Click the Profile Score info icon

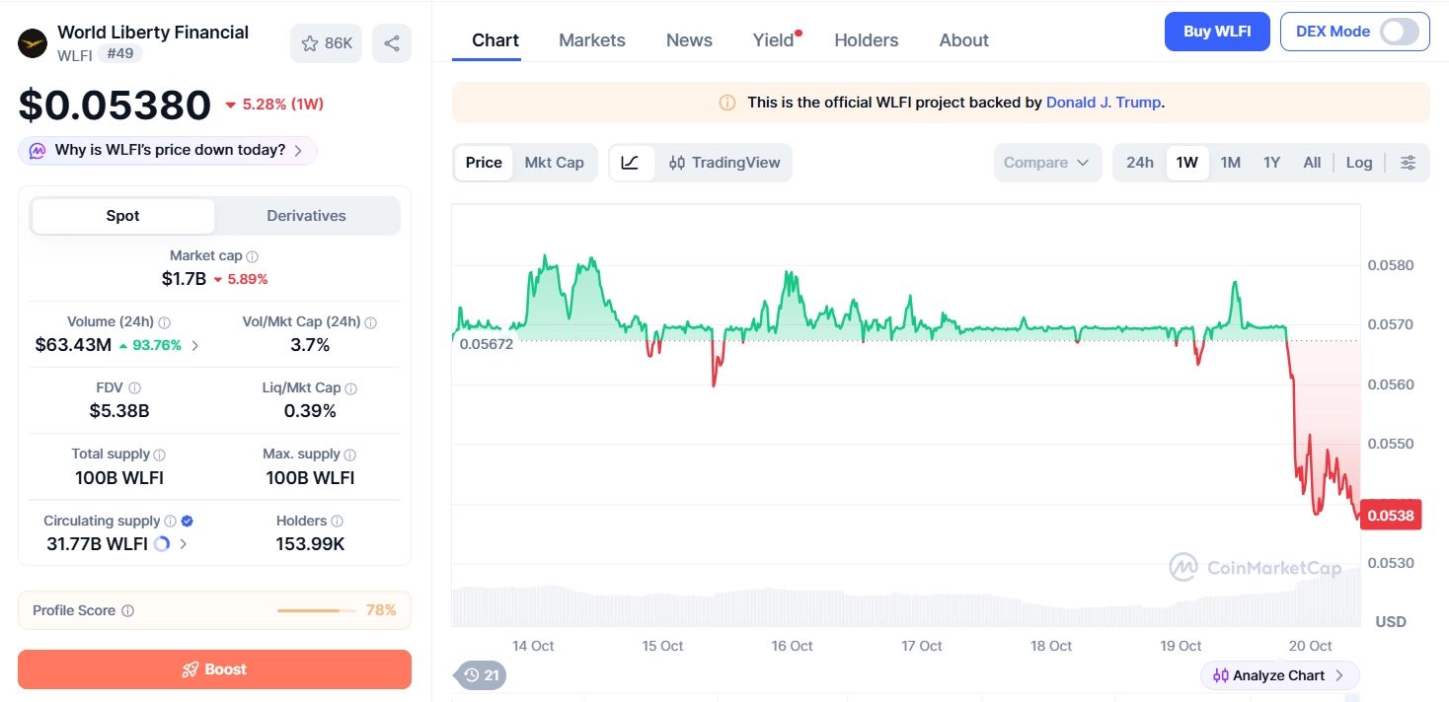(127, 611)
